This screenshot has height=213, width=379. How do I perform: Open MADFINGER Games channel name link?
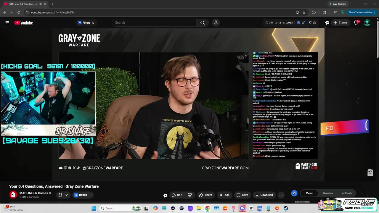coord(33,193)
